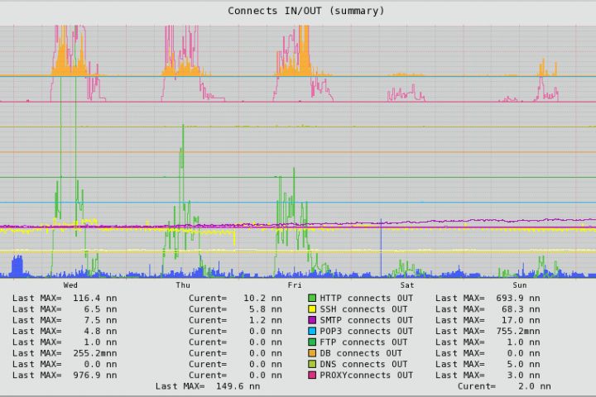This screenshot has height=397, width=596.
Task: Click the SSH connects OUT yellow legend swatch
Action: tap(312, 309)
